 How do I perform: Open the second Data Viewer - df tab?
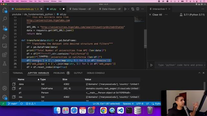[x=110, y=9]
